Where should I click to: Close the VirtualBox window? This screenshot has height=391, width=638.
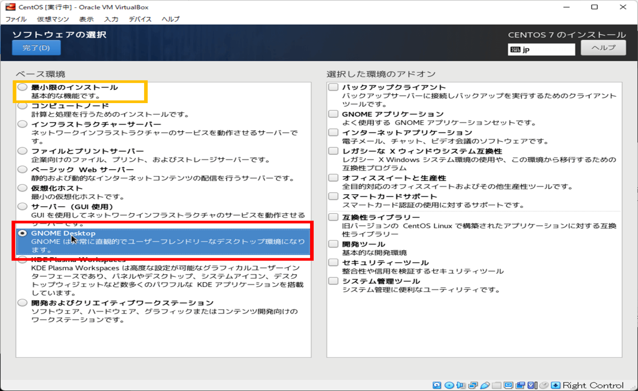point(623,7)
